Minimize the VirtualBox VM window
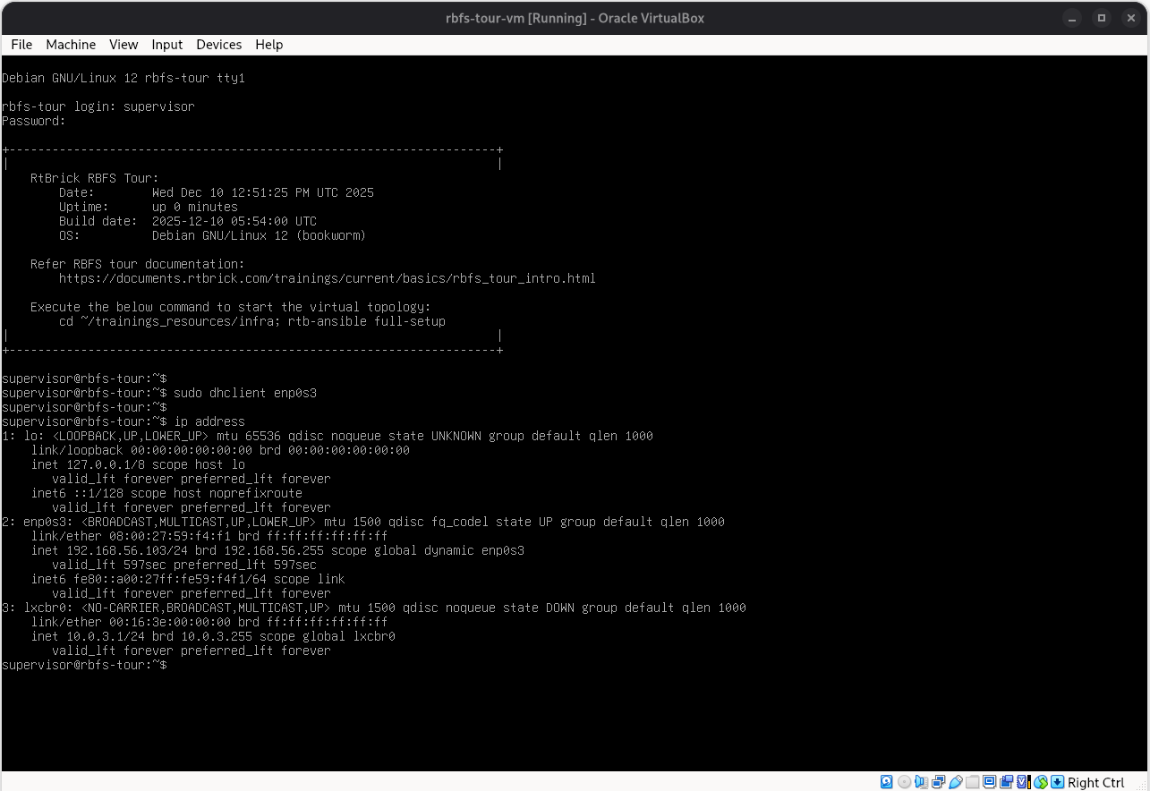 [x=1072, y=18]
